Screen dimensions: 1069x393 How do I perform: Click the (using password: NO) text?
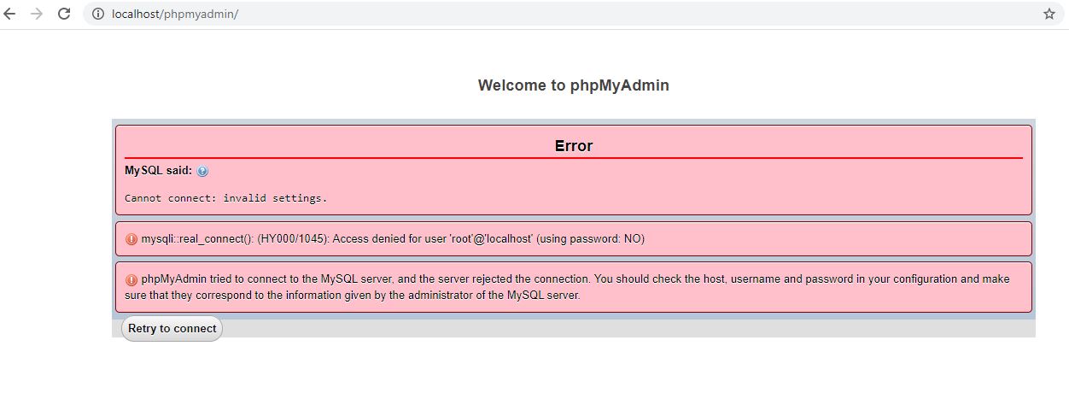tap(591, 239)
